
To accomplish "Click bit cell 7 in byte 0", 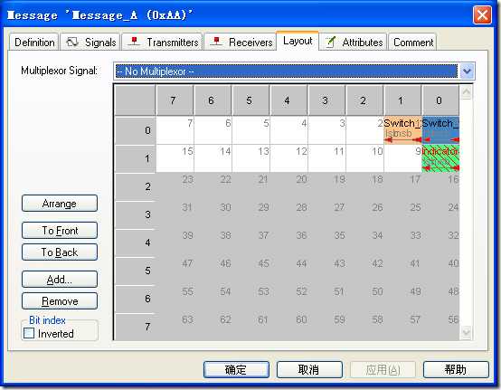I will tap(175, 130).
